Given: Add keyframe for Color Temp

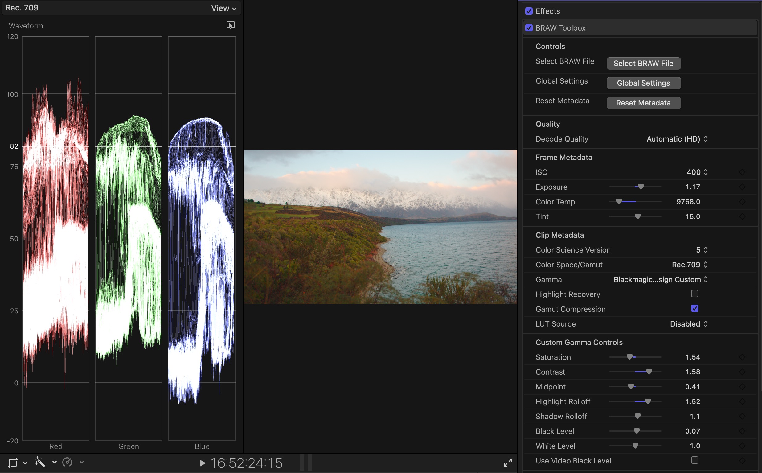Looking at the screenshot, I should tap(742, 201).
